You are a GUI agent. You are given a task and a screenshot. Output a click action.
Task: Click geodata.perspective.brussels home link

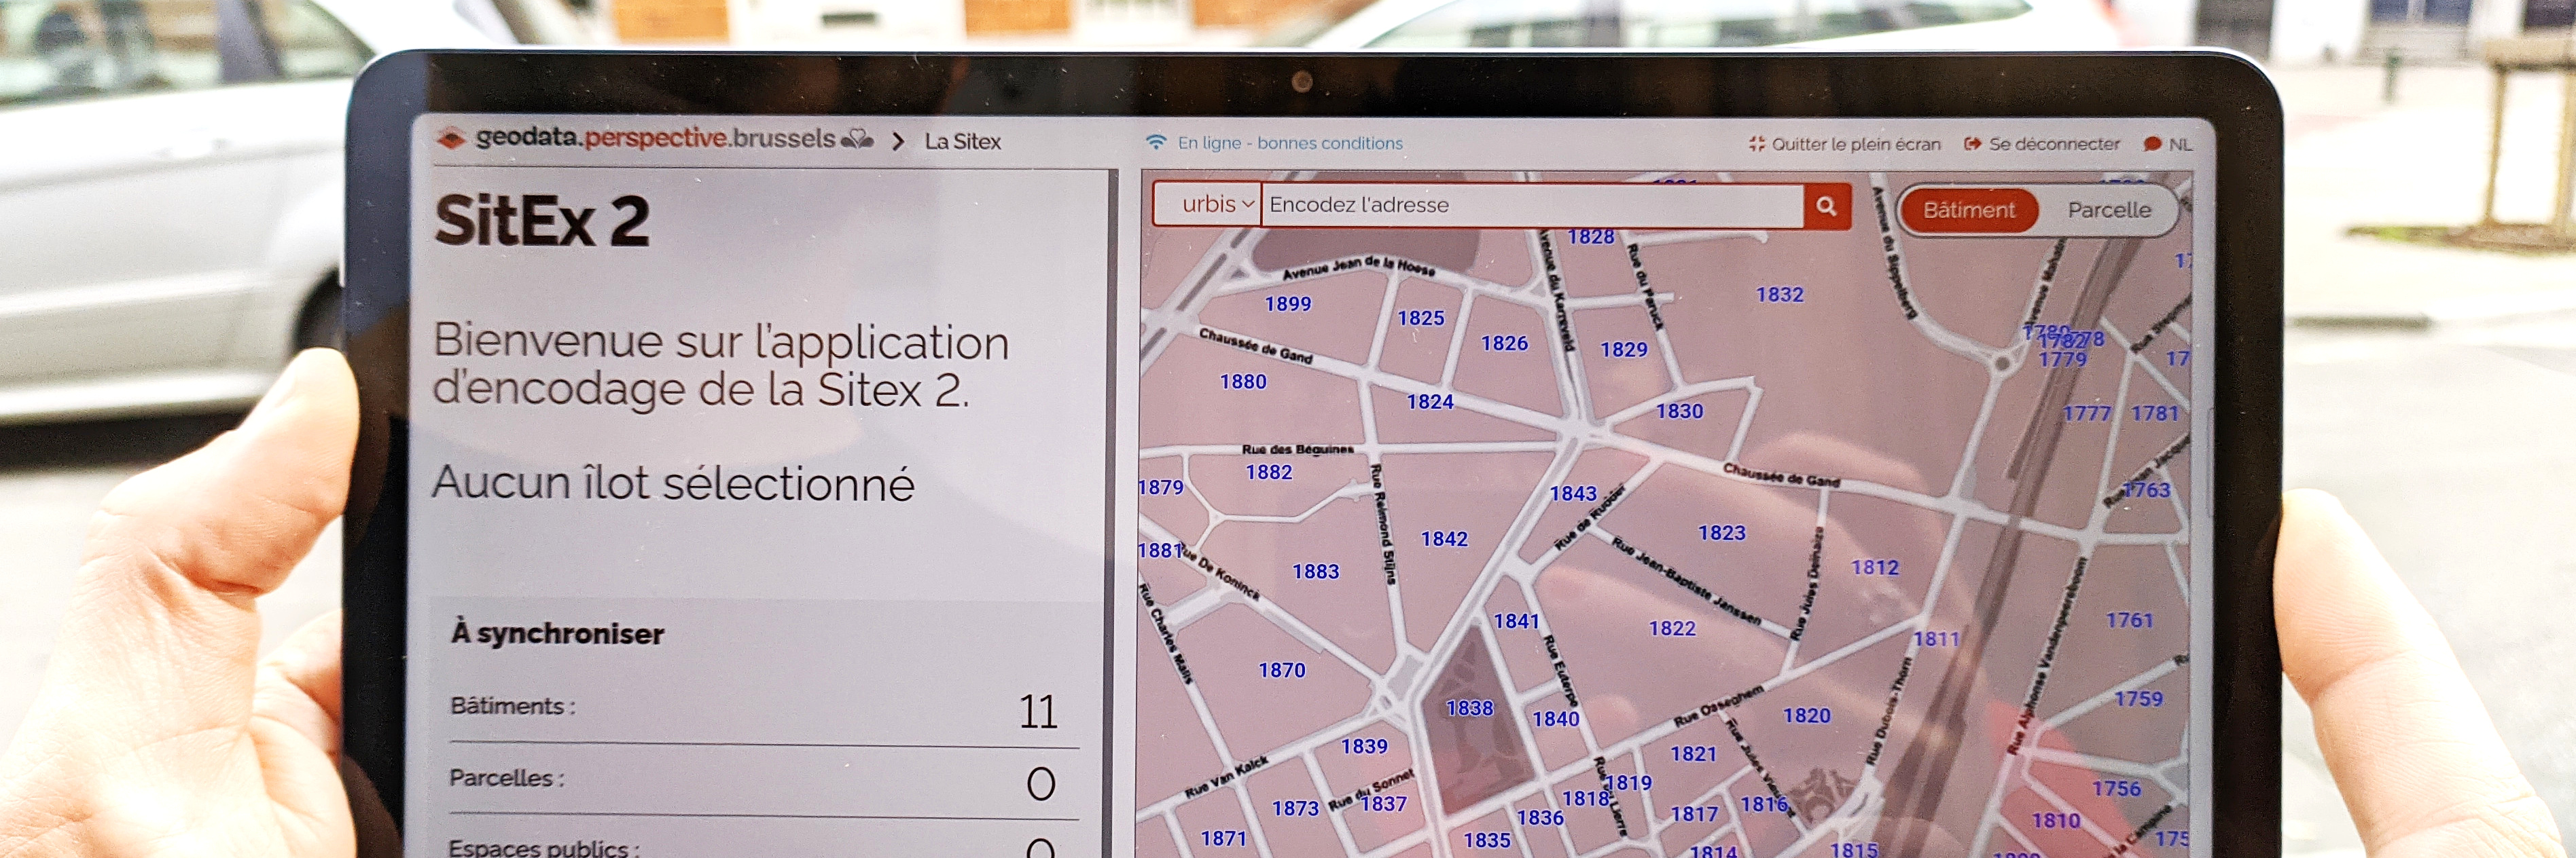655,138
